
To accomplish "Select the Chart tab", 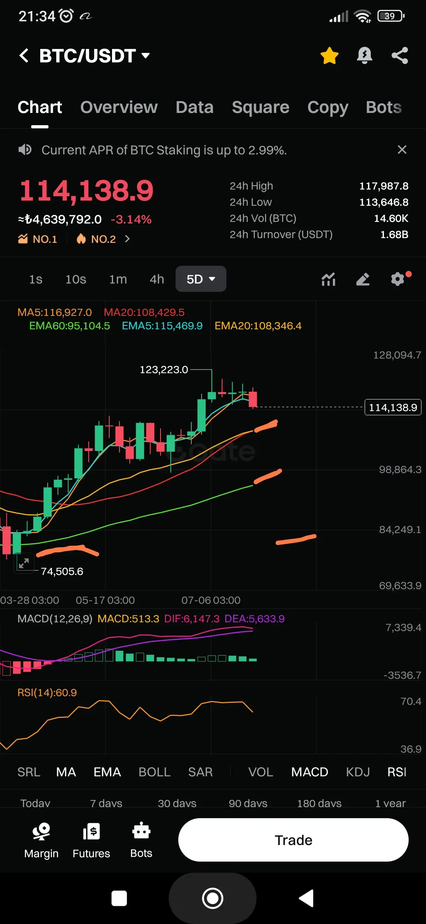I will click(40, 107).
